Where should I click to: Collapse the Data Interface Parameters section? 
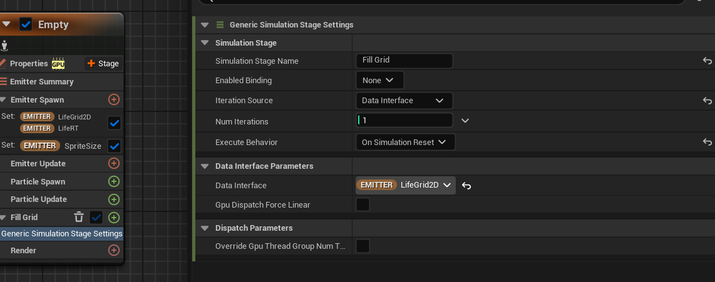[205, 166]
